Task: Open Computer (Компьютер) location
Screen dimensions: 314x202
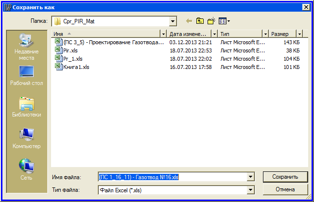Action: point(26,138)
